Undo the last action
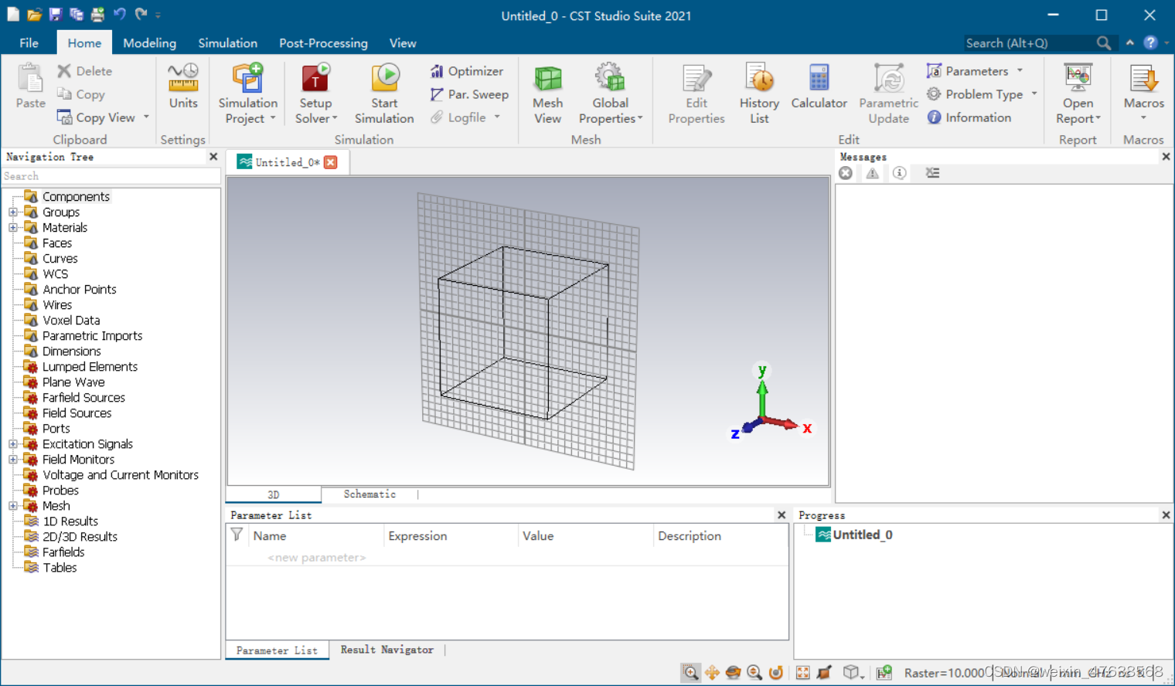1175x686 pixels. (119, 14)
